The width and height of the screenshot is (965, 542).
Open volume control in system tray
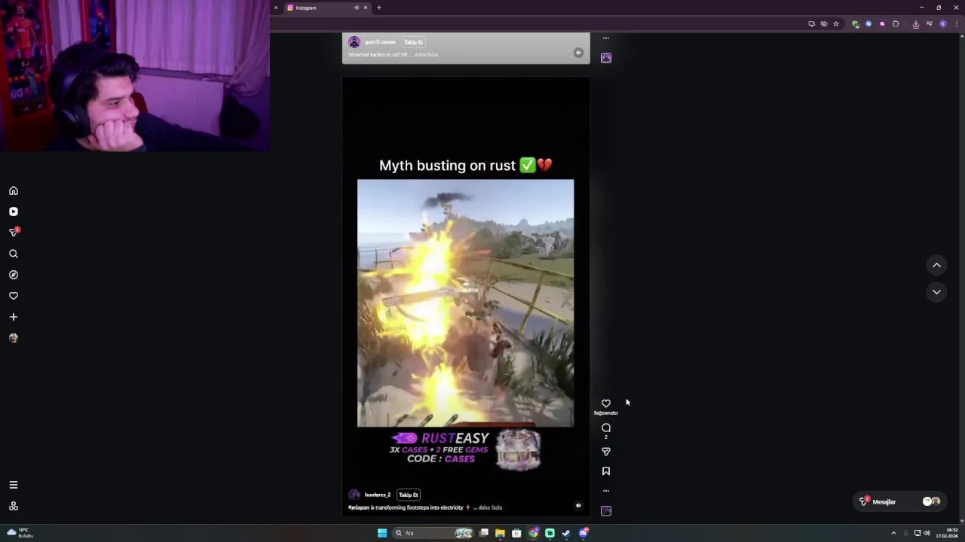pos(927,533)
